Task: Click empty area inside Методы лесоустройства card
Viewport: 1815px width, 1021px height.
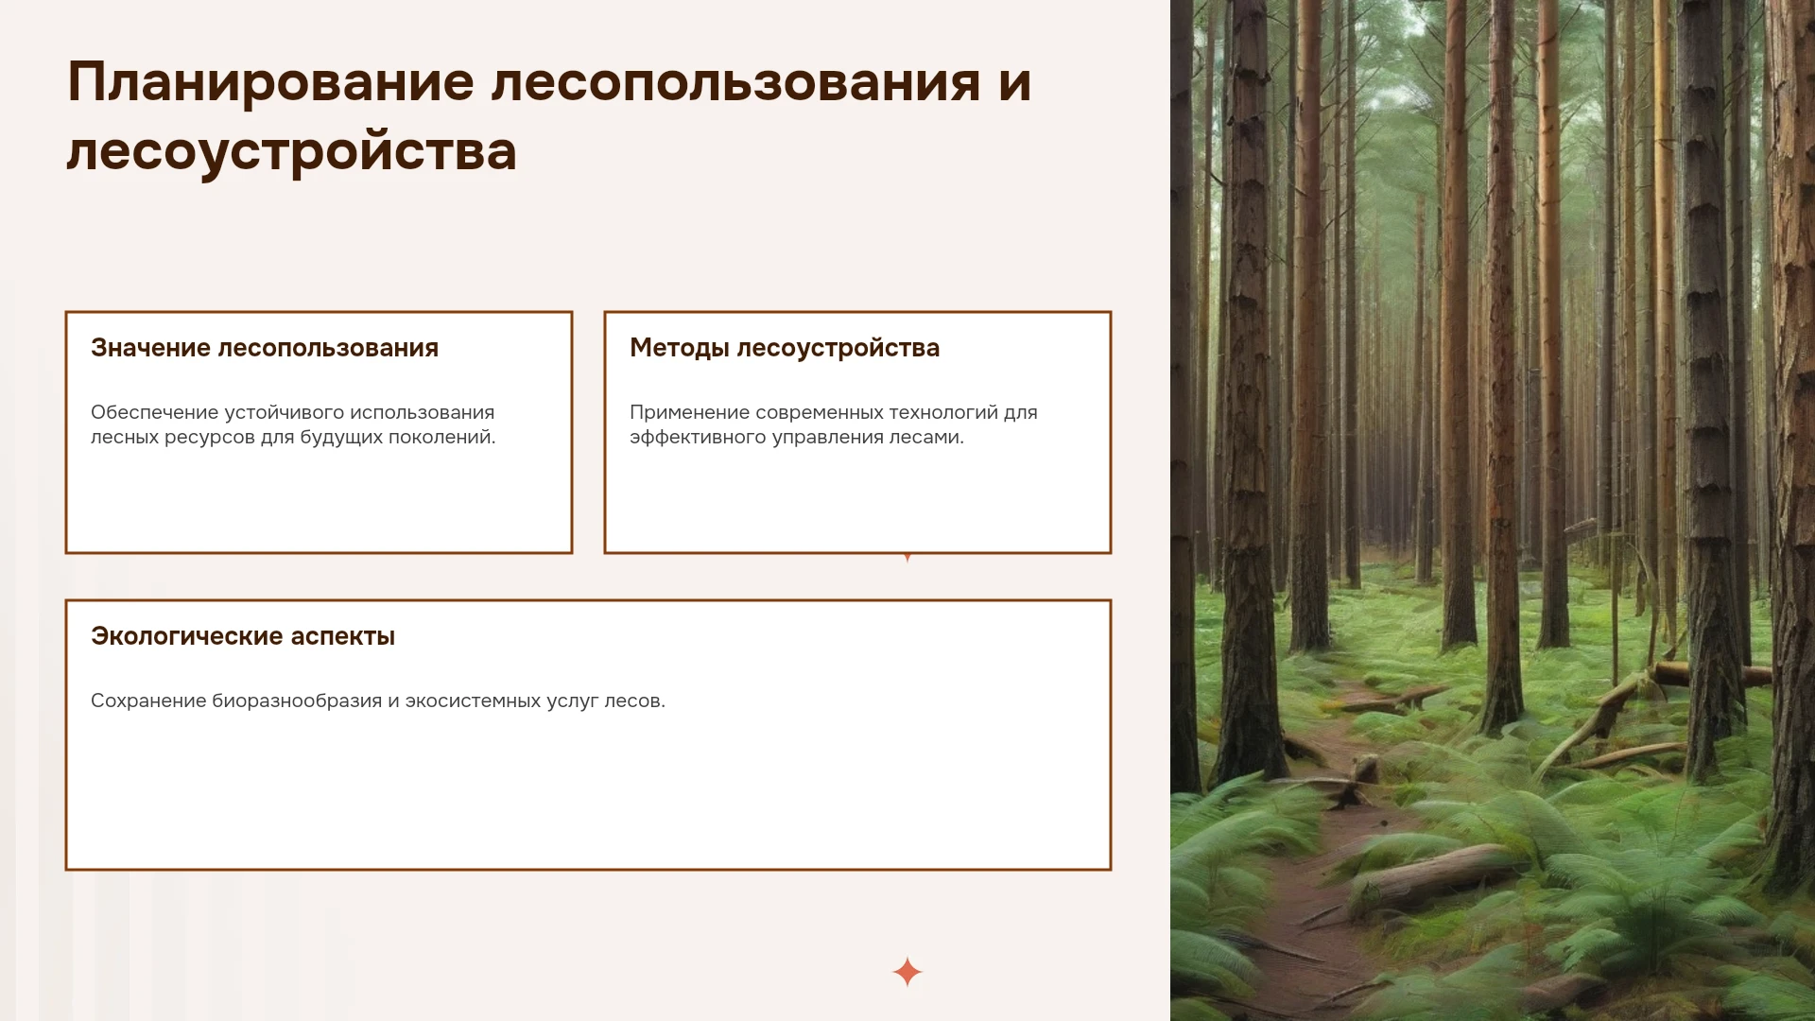Action: point(857,501)
